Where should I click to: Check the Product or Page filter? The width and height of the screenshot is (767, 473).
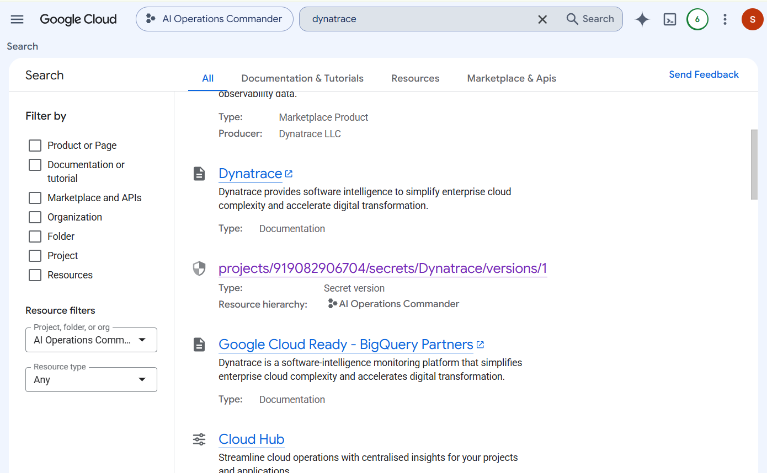tap(35, 146)
